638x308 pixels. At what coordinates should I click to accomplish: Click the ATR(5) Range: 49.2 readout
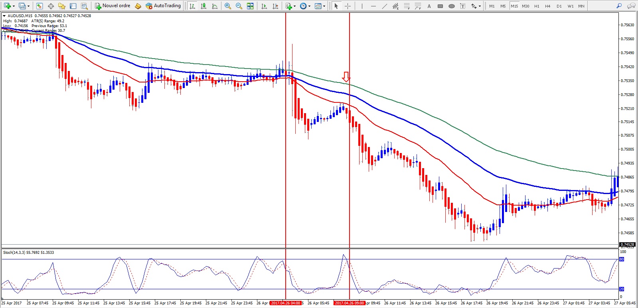(48, 21)
